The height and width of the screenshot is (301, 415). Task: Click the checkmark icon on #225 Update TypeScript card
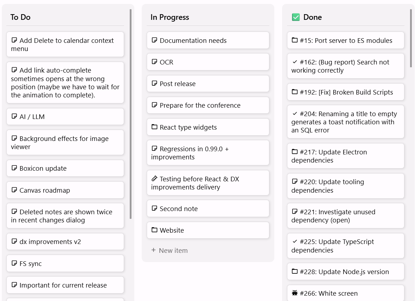pos(294,242)
